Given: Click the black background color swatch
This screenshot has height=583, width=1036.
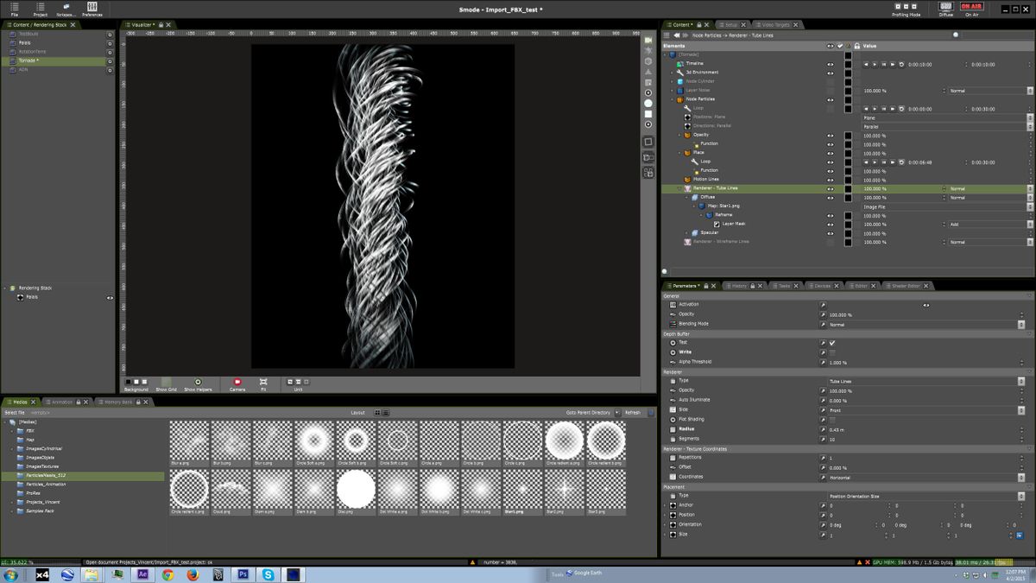Looking at the screenshot, I should coord(129,381).
